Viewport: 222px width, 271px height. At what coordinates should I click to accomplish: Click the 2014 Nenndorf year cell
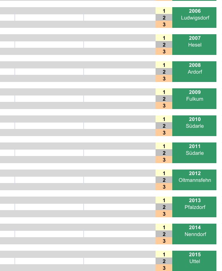point(194,234)
